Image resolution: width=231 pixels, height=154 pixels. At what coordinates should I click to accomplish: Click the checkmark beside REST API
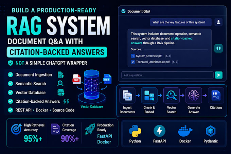11,110
